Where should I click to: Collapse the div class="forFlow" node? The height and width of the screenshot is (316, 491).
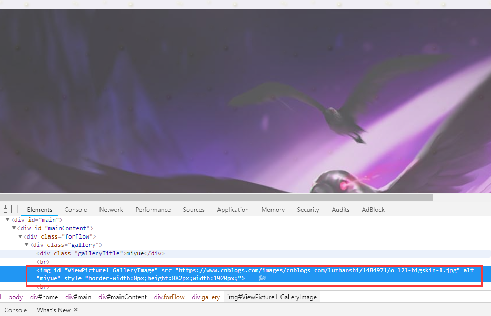tap(20, 236)
